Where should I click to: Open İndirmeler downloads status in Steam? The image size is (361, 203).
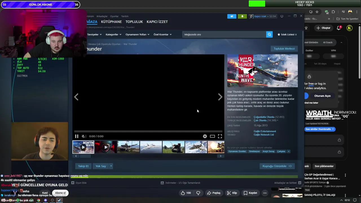tap(180, 183)
